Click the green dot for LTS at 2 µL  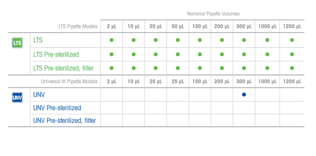(112, 40)
